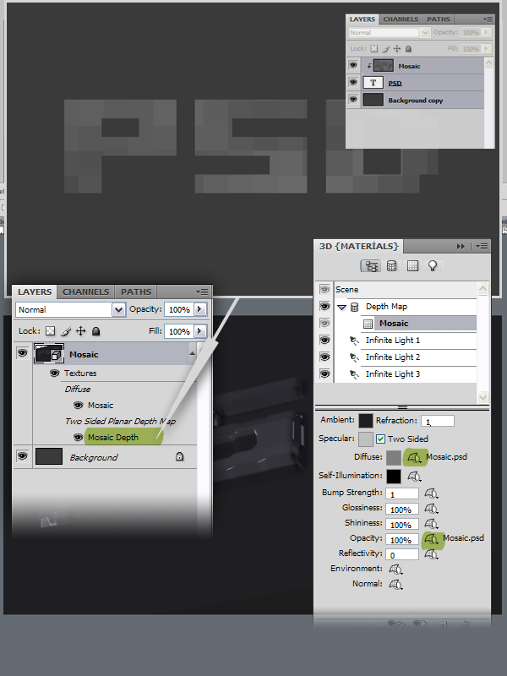Click Ambient color swatch

point(366,420)
